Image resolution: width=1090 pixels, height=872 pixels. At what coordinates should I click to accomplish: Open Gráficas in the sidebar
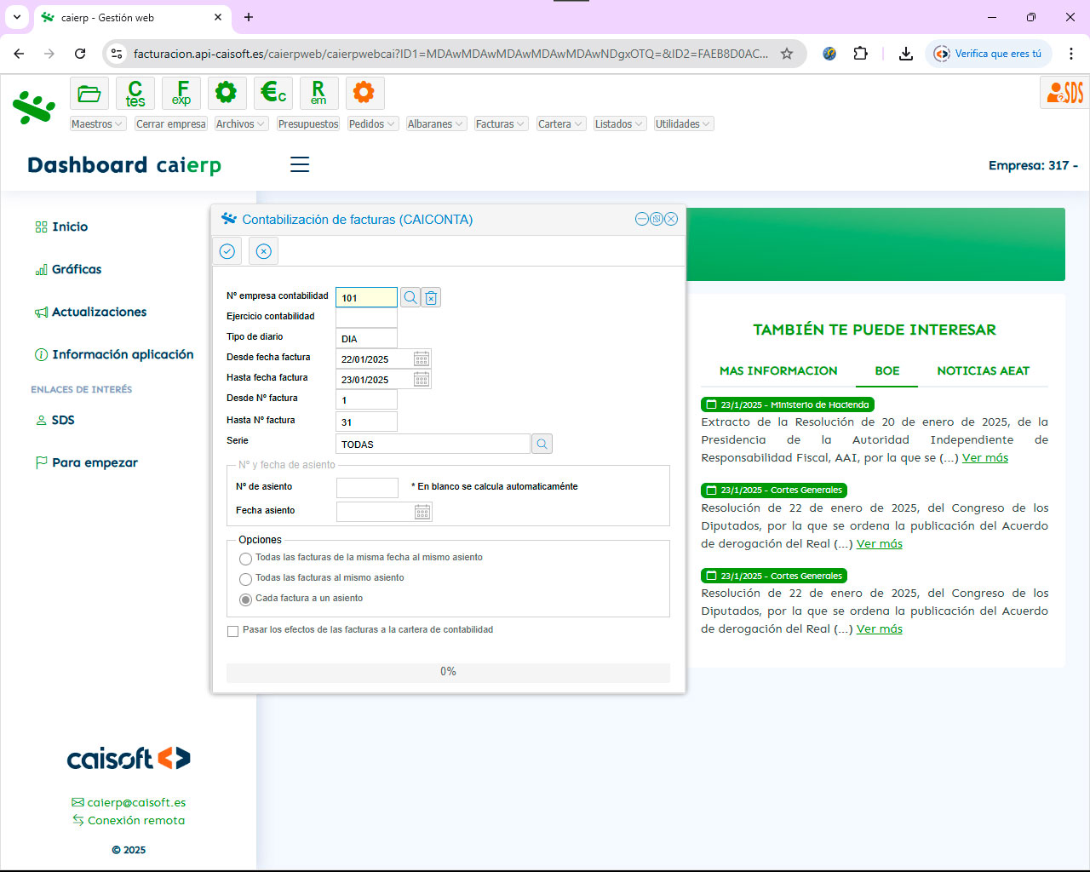68,269
